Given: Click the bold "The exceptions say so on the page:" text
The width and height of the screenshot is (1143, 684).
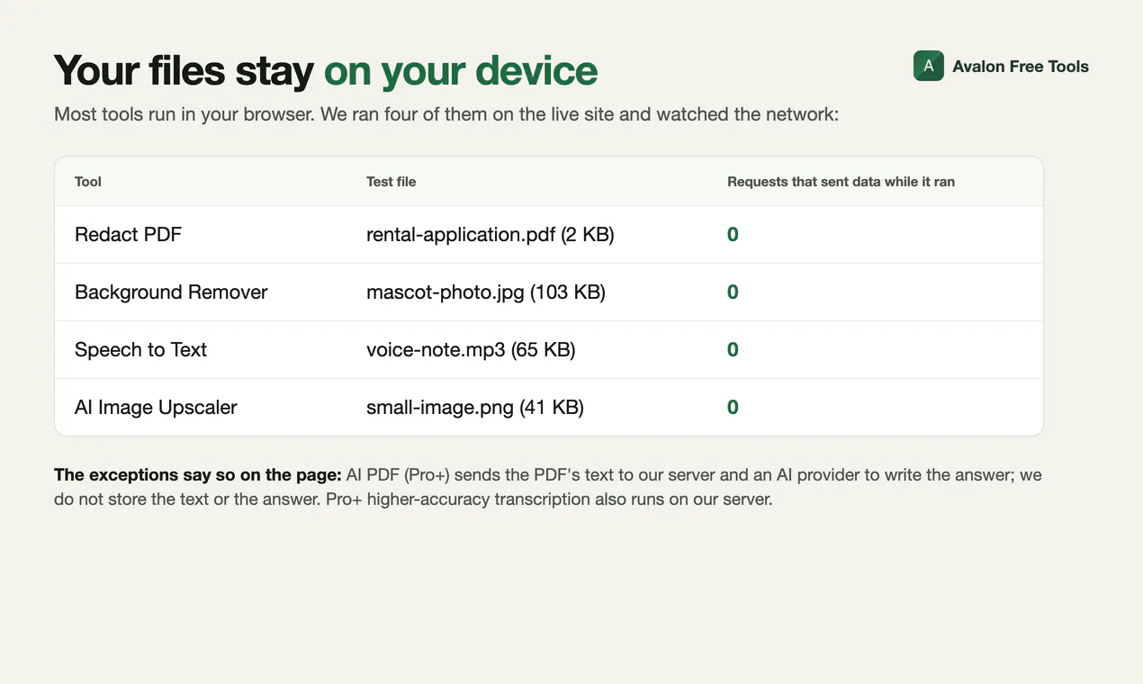Looking at the screenshot, I should click(198, 475).
